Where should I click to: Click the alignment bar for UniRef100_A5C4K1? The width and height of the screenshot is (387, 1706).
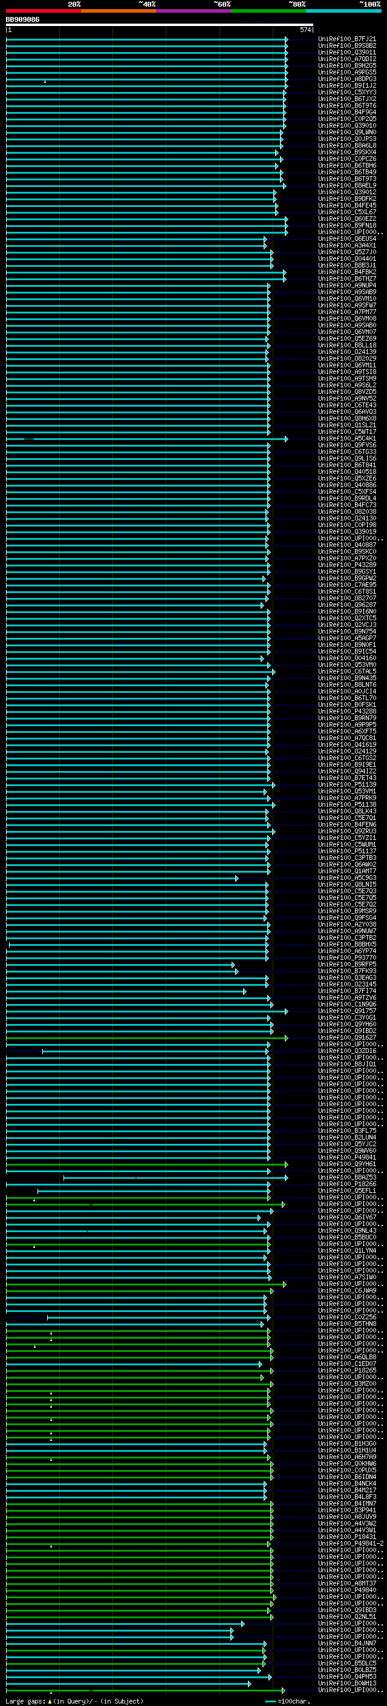point(147,438)
